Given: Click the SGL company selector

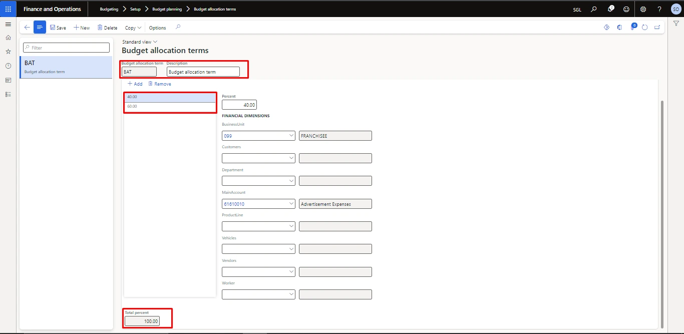Looking at the screenshot, I should point(577,10).
